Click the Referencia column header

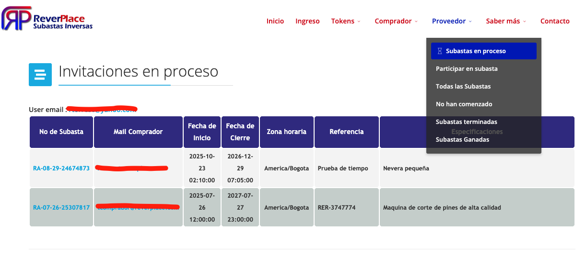(346, 132)
